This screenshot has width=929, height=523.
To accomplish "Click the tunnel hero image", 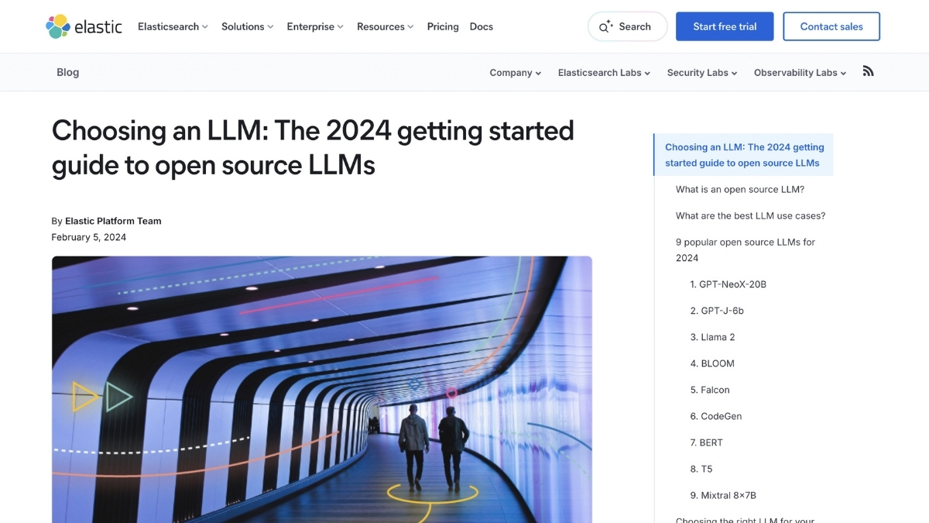I will 321,387.
